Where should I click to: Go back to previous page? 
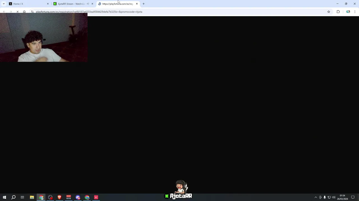pyautogui.click(x=4, y=12)
